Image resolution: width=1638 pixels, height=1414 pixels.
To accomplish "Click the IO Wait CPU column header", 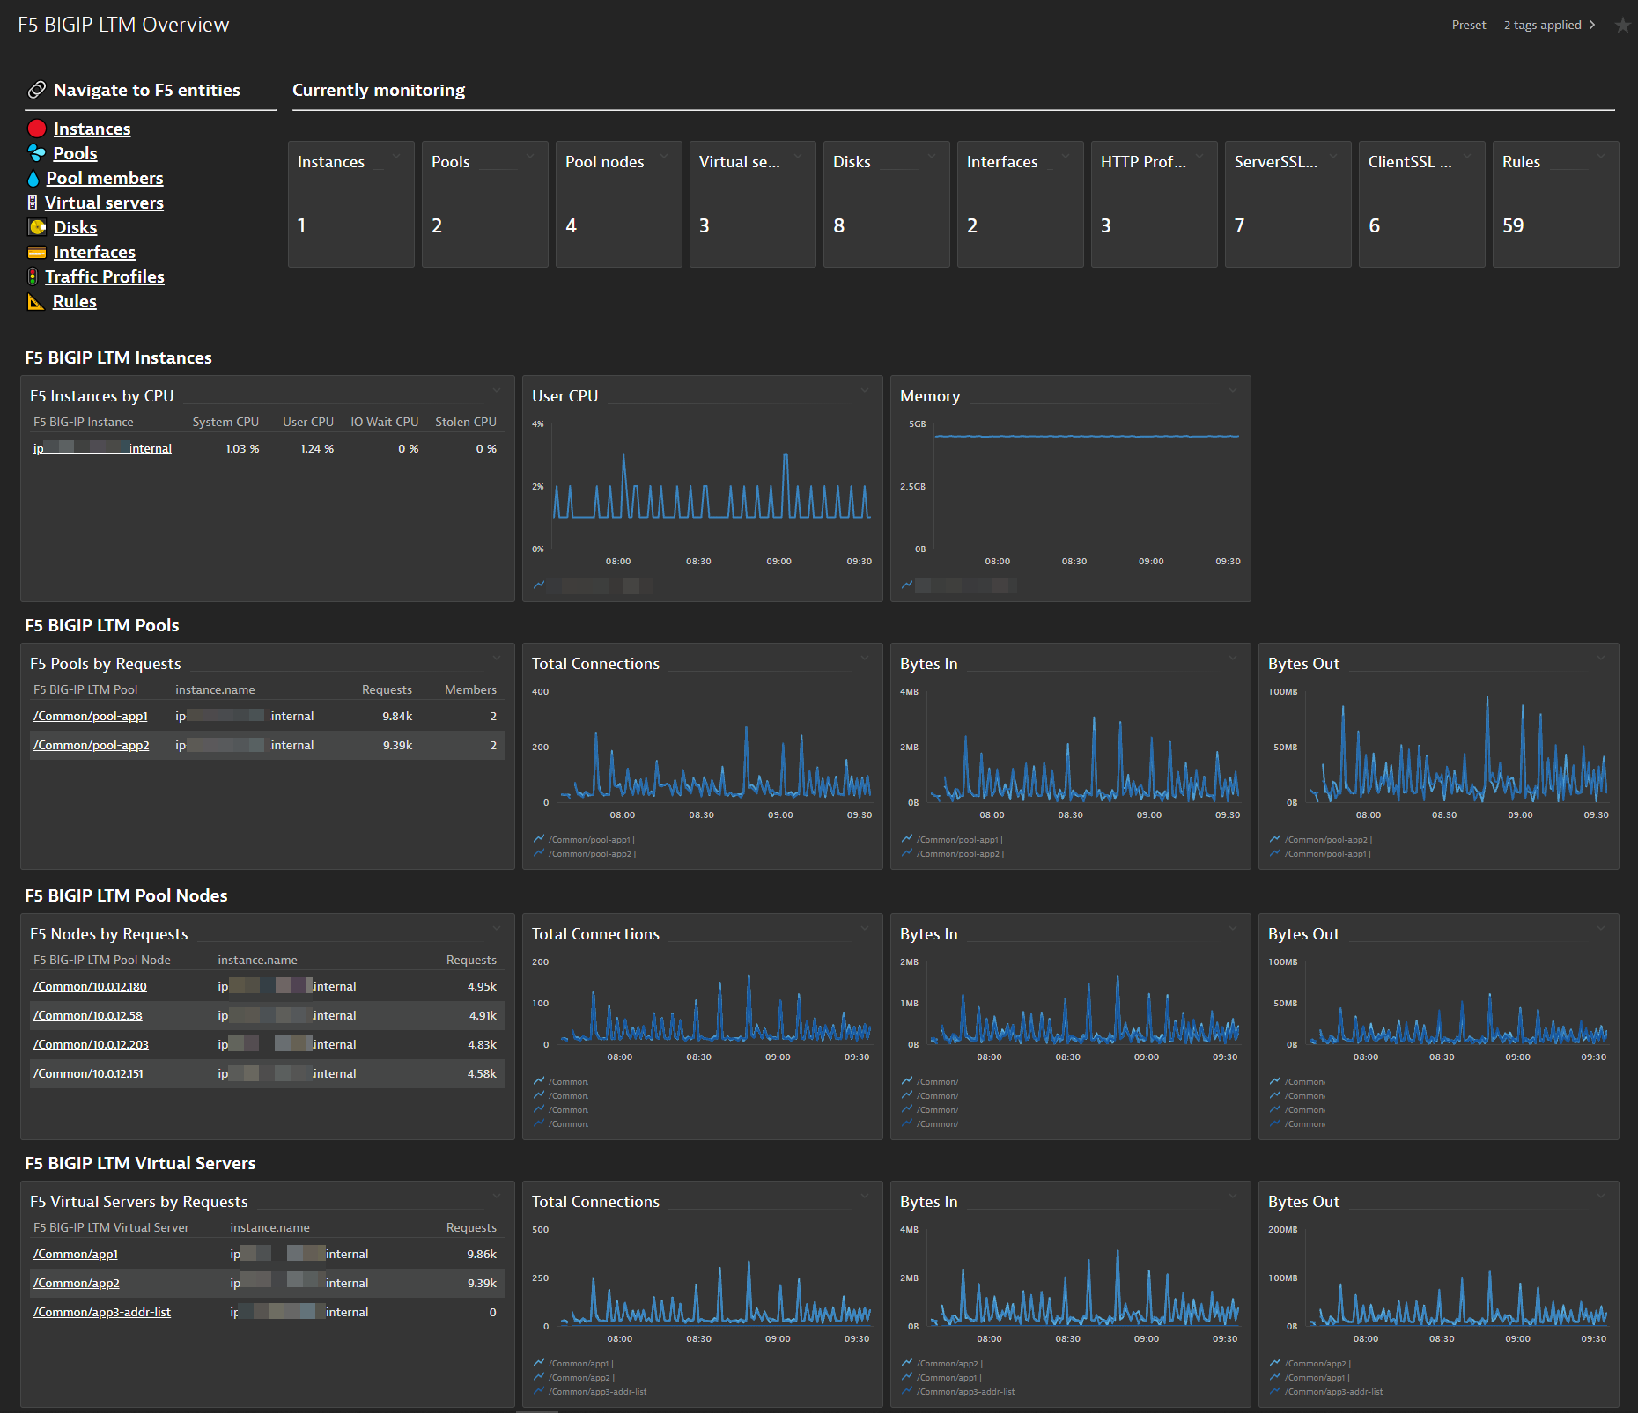I will point(385,422).
